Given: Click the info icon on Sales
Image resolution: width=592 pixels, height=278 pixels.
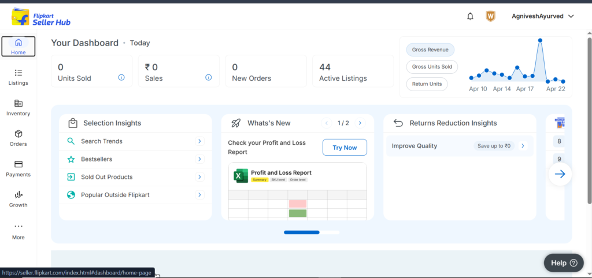Looking at the screenshot, I should (208, 77).
